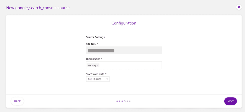Click the current hollow step dot
The height and width of the screenshot is (112, 245).
click(125, 101)
